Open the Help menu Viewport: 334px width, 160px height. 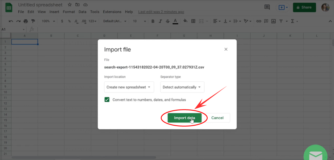pos(129,12)
